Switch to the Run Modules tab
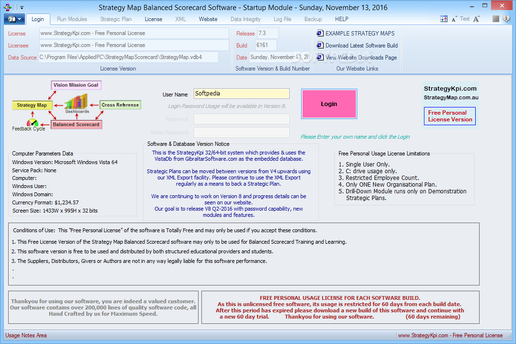Image resolution: width=516 pixels, height=344 pixels. tap(72, 19)
